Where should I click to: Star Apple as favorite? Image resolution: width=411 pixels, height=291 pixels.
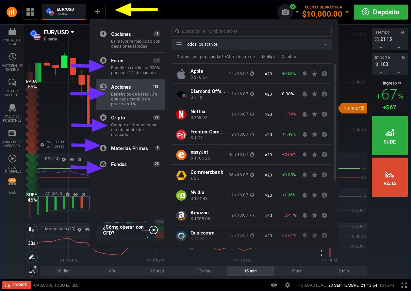[315, 74]
